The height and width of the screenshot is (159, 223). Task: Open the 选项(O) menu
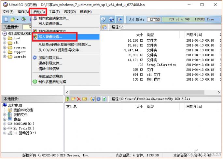click(70, 12)
